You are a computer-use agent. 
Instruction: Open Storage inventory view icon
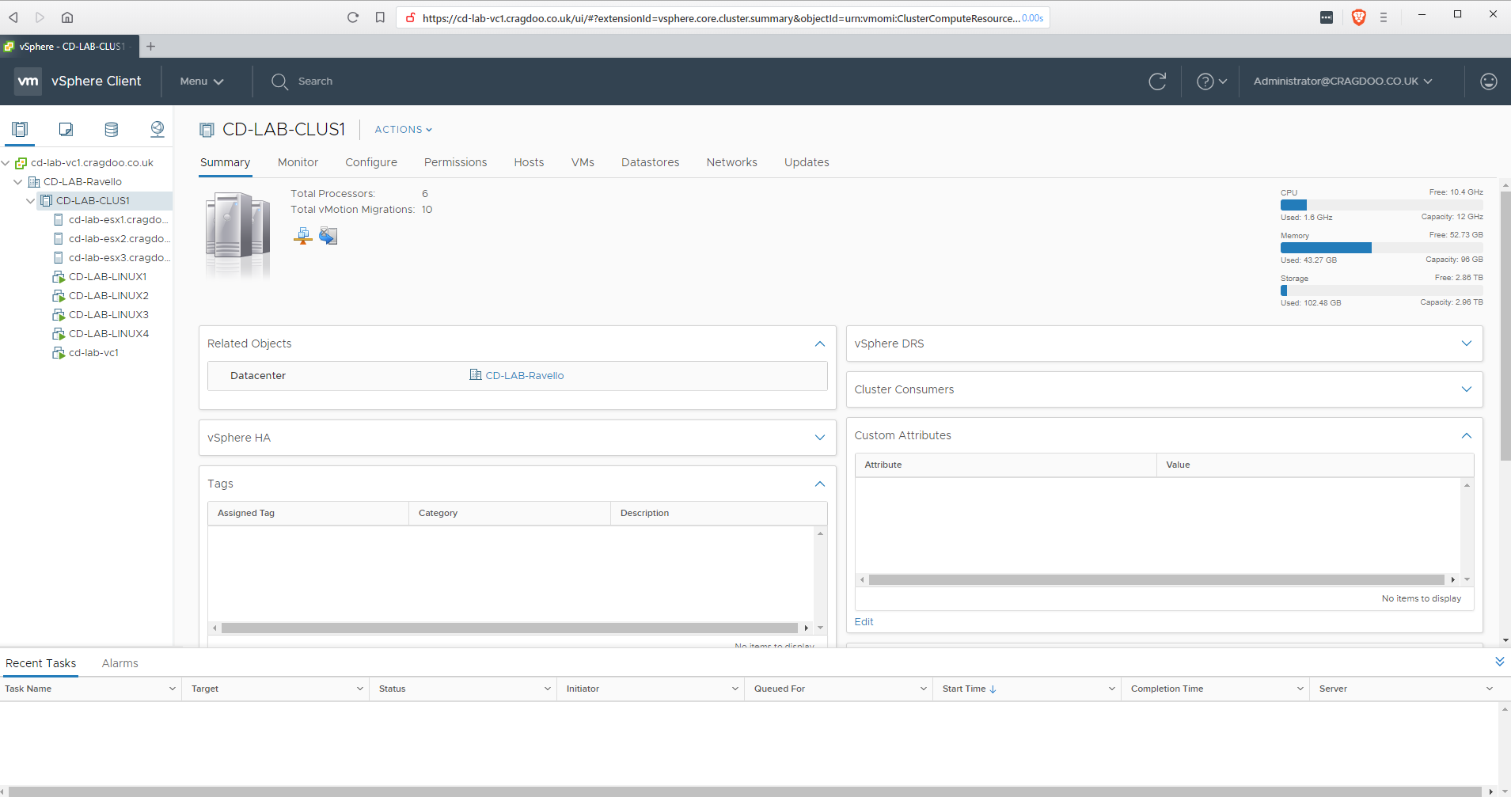click(x=112, y=129)
